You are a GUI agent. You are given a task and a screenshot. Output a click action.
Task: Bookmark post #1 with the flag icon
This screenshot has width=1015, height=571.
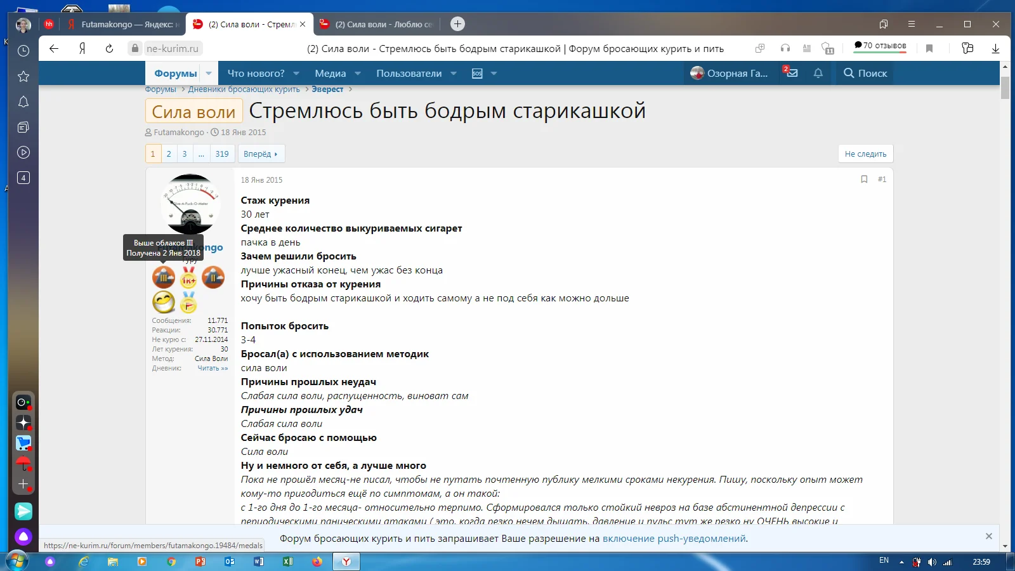pos(864,180)
